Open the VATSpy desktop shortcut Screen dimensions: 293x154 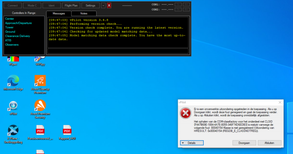[x=40, y=61]
